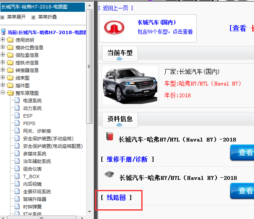Open the 资料信息 section tab

pyautogui.click(x=120, y=120)
